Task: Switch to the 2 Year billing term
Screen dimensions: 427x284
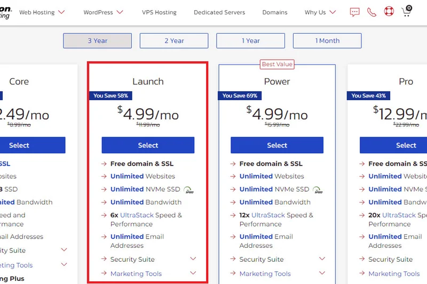Action: point(174,41)
